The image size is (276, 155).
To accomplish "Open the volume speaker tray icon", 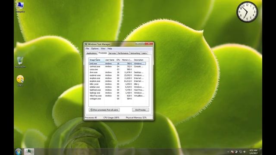I will [x=245, y=152].
